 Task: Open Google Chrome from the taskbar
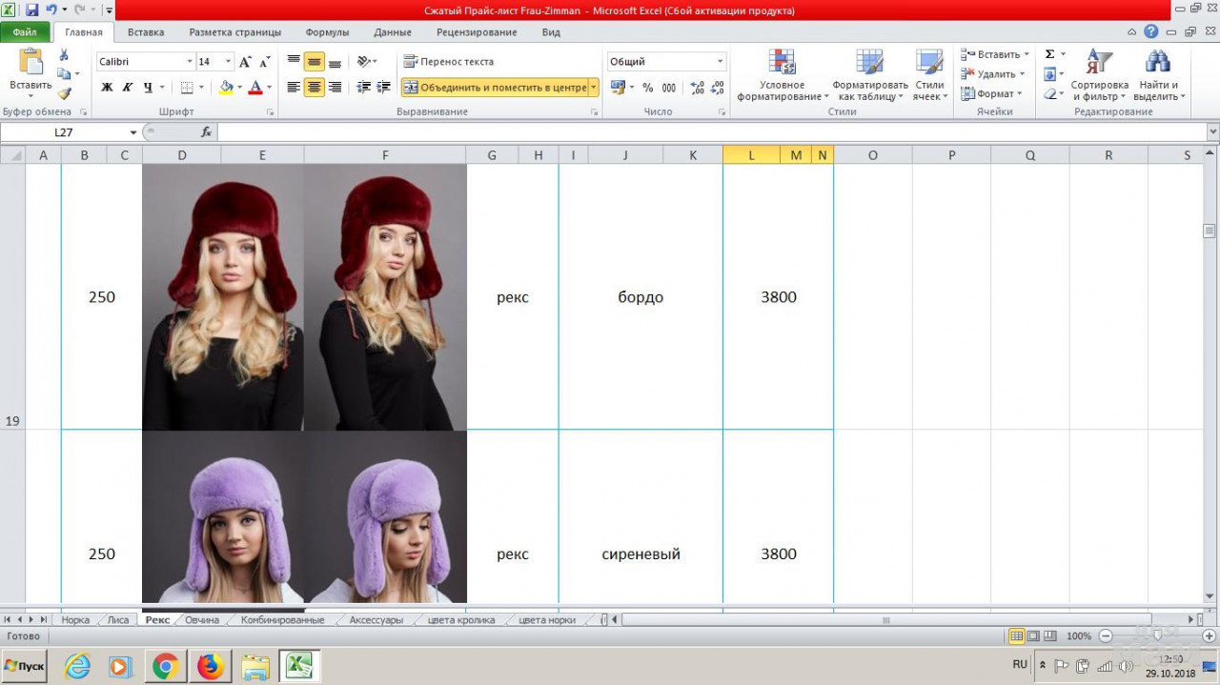(165, 666)
